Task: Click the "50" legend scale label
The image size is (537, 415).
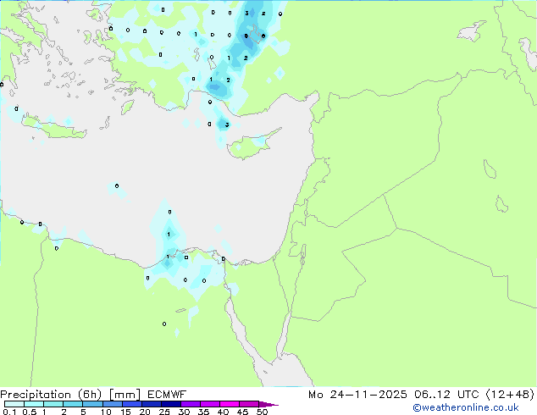Action: point(262,412)
